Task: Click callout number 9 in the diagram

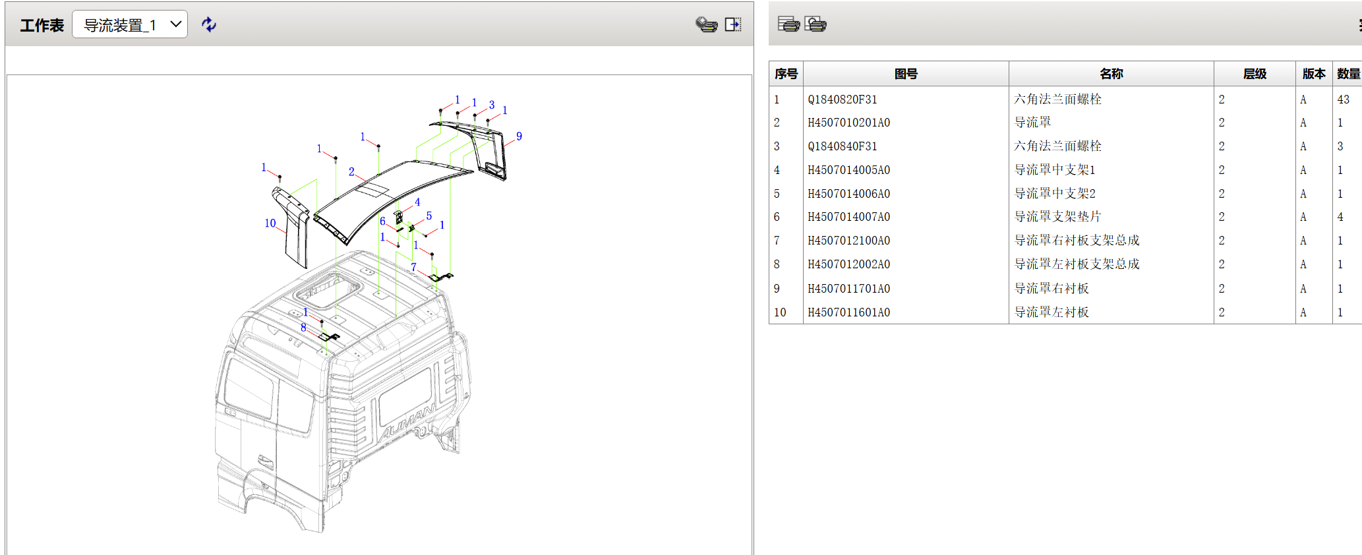Action: [519, 136]
